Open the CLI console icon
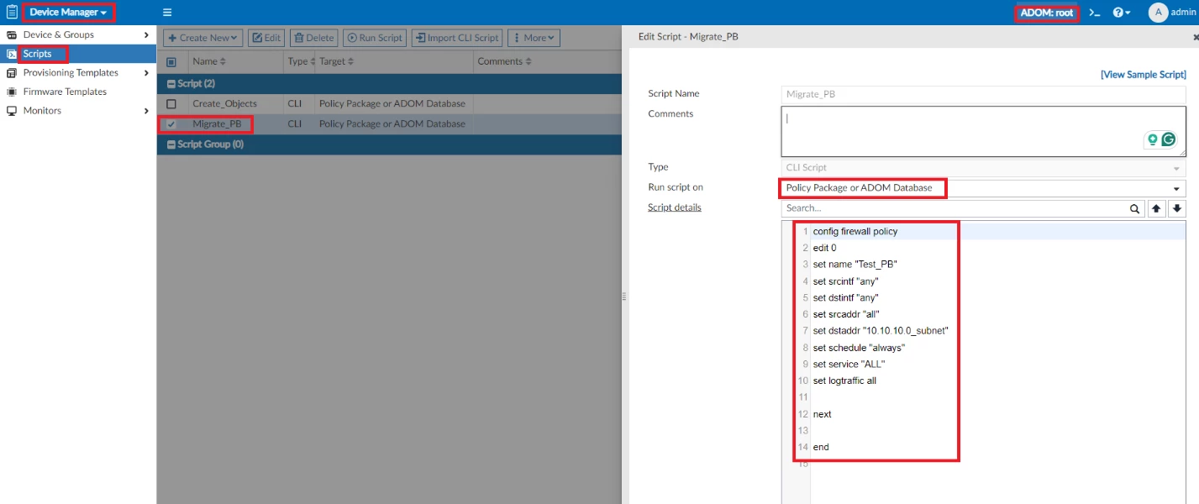 [x=1094, y=13]
